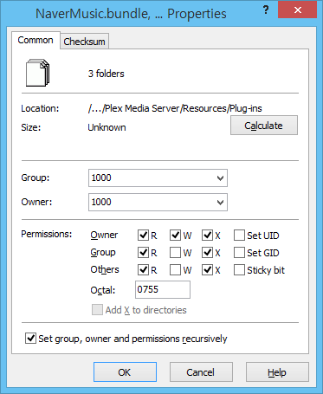Click the stacked files icon

pos(38,73)
